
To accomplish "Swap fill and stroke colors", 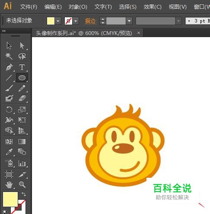I will (24, 194).
